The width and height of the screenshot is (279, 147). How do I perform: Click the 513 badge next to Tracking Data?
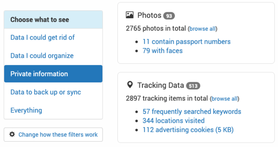(193, 86)
